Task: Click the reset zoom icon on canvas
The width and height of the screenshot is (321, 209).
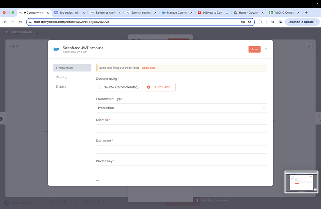Action: tap(87, 202)
